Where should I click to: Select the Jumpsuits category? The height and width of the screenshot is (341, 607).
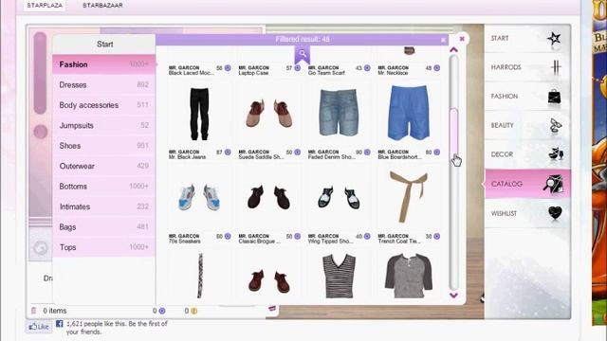click(x=103, y=125)
